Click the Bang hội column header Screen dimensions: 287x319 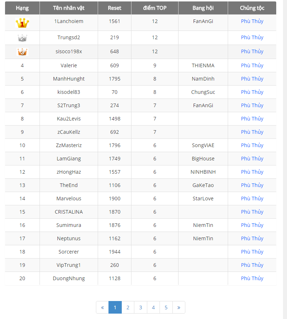tap(203, 8)
